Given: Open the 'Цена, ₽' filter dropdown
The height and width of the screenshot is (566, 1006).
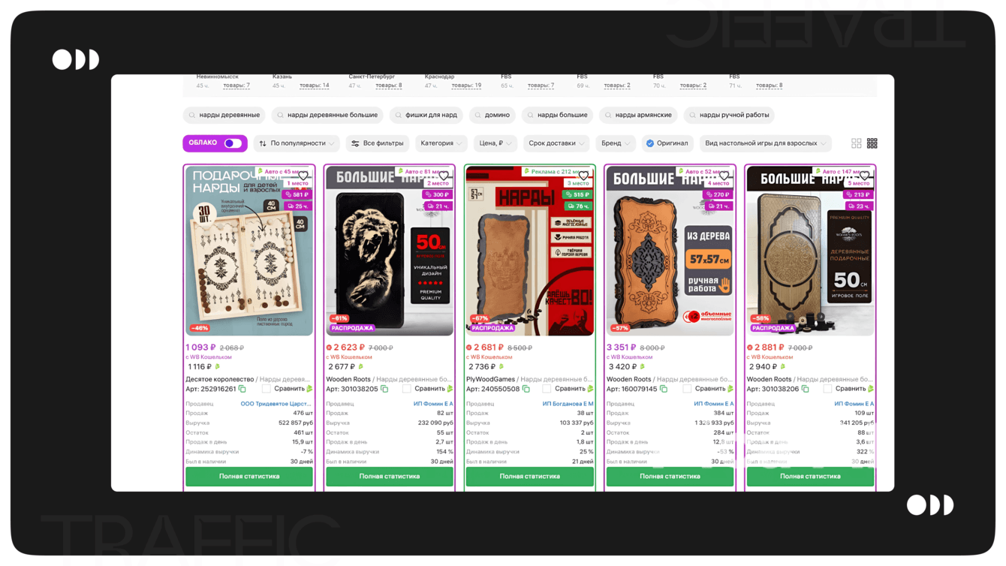Looking at the screenshot, I should 495,143.
